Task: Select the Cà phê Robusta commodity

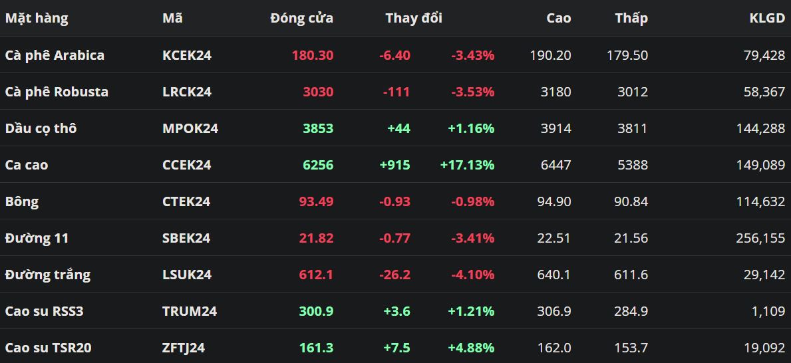Action: click(x=57, y=92)
